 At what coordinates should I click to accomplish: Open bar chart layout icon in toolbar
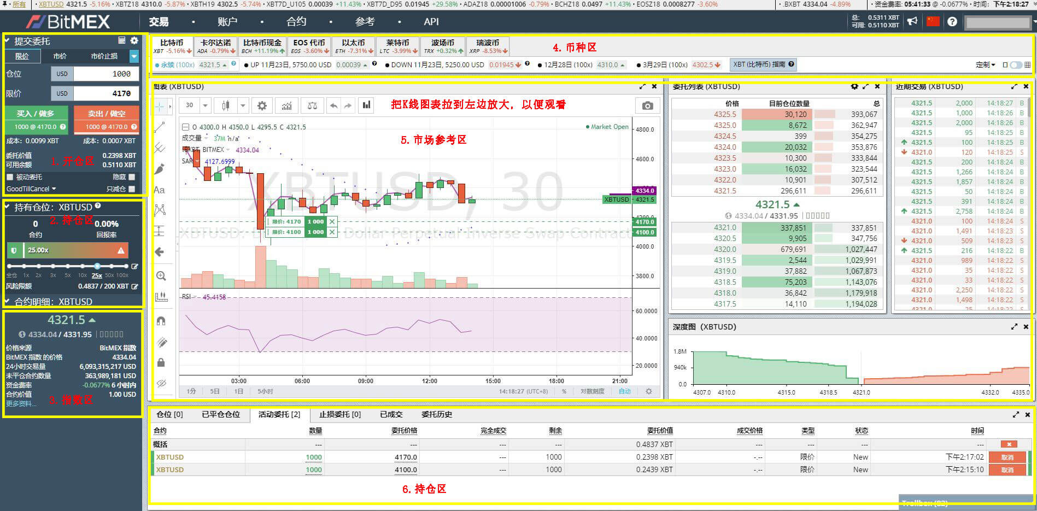point(366,105)
